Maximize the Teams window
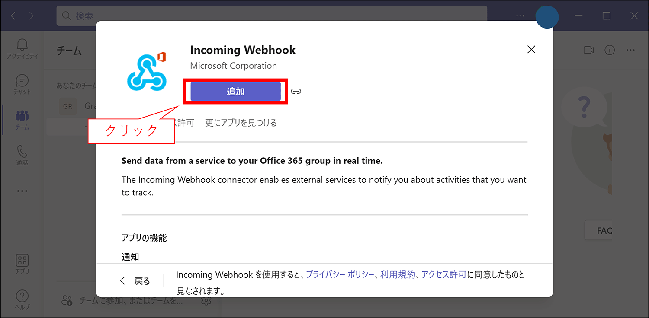 607,16
